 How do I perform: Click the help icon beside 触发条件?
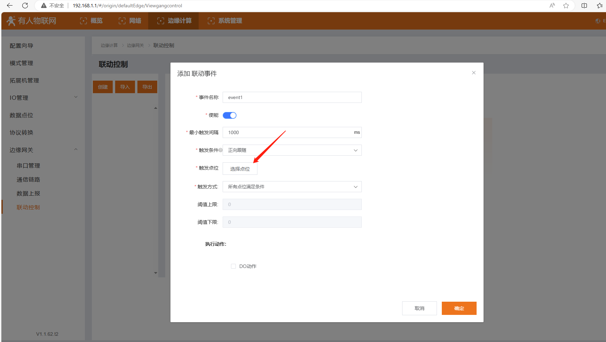coord(221,150)
